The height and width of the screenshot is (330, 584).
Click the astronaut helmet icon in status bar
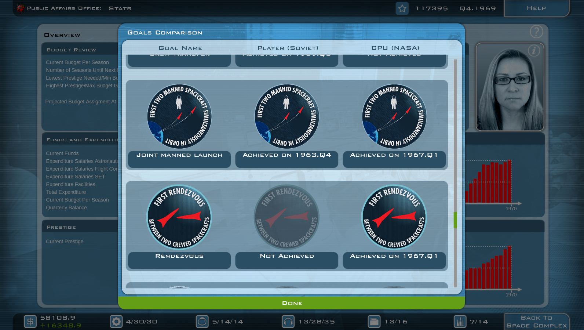pos(202,322)
